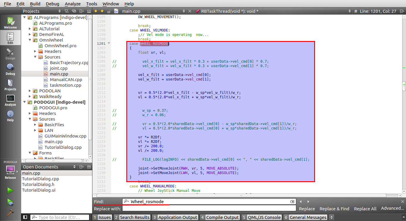
Task: Open the Build menu
Action: pyautogui.click(x=35, y=4)
